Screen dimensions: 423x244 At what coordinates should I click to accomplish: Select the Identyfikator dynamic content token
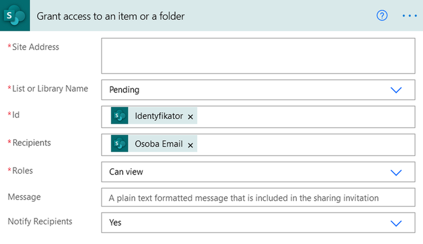pyautogui.click(x=159, y=116)
